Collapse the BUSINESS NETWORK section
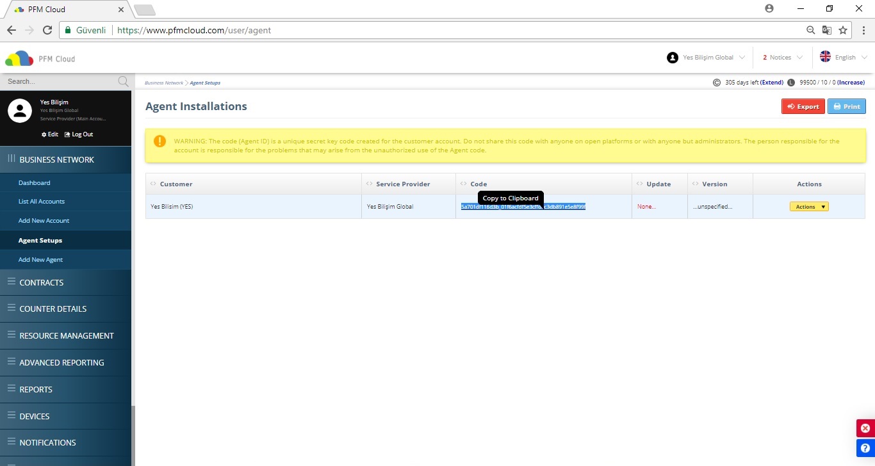Viewport: 875px width, 466px height. pyautogui.click(x=65, y=159)
